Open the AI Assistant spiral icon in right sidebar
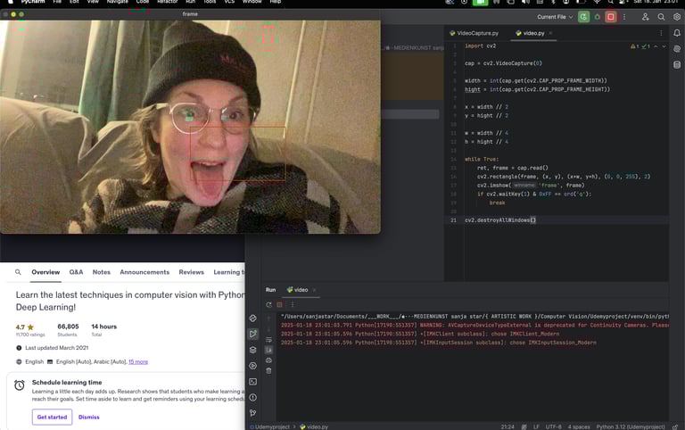Viewport: 685px width, 430px height. (677, 49)
